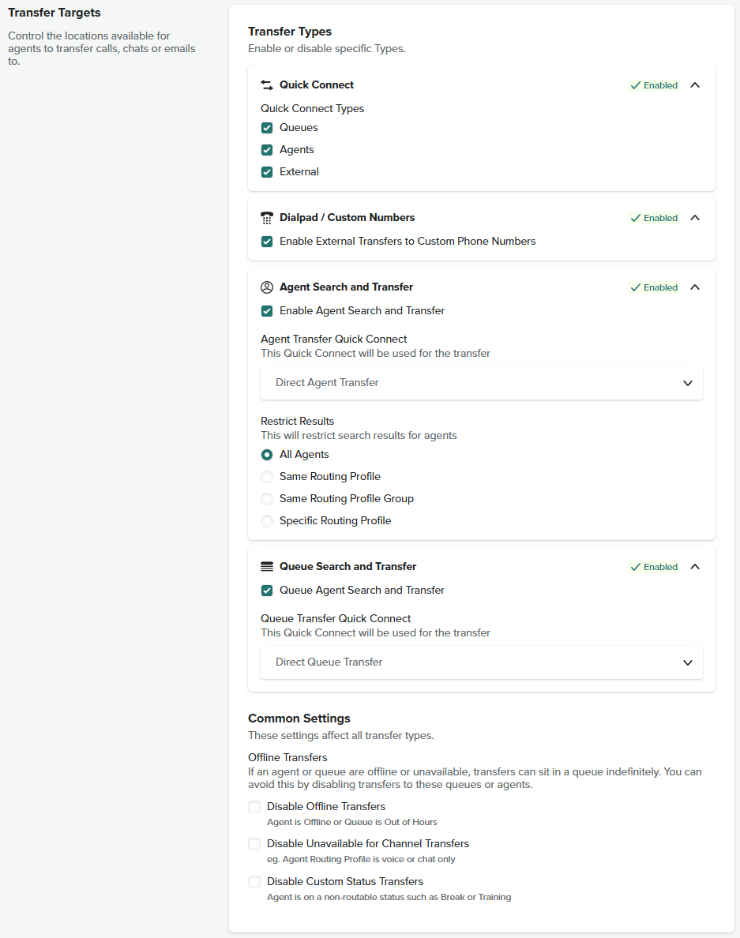Collapse the Quick Connect section
740x938 pixels.
(695, 85)
